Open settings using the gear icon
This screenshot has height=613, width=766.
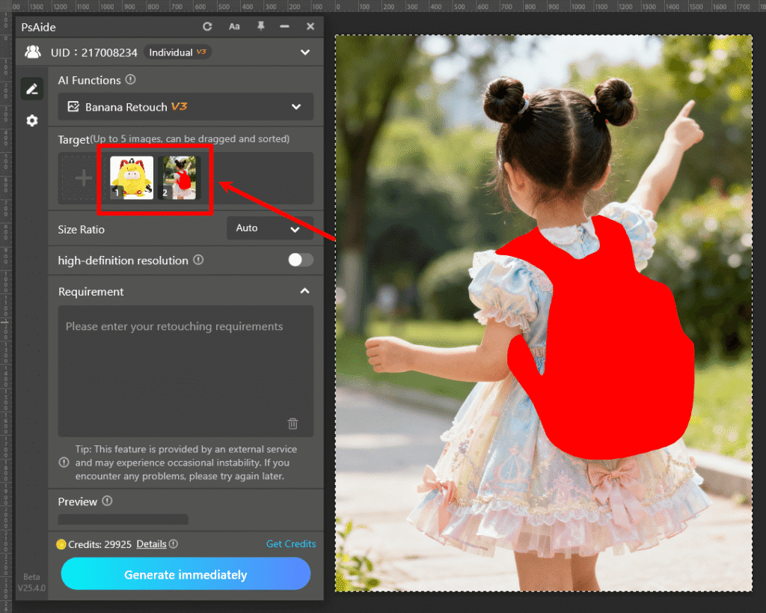pos(31,120)
